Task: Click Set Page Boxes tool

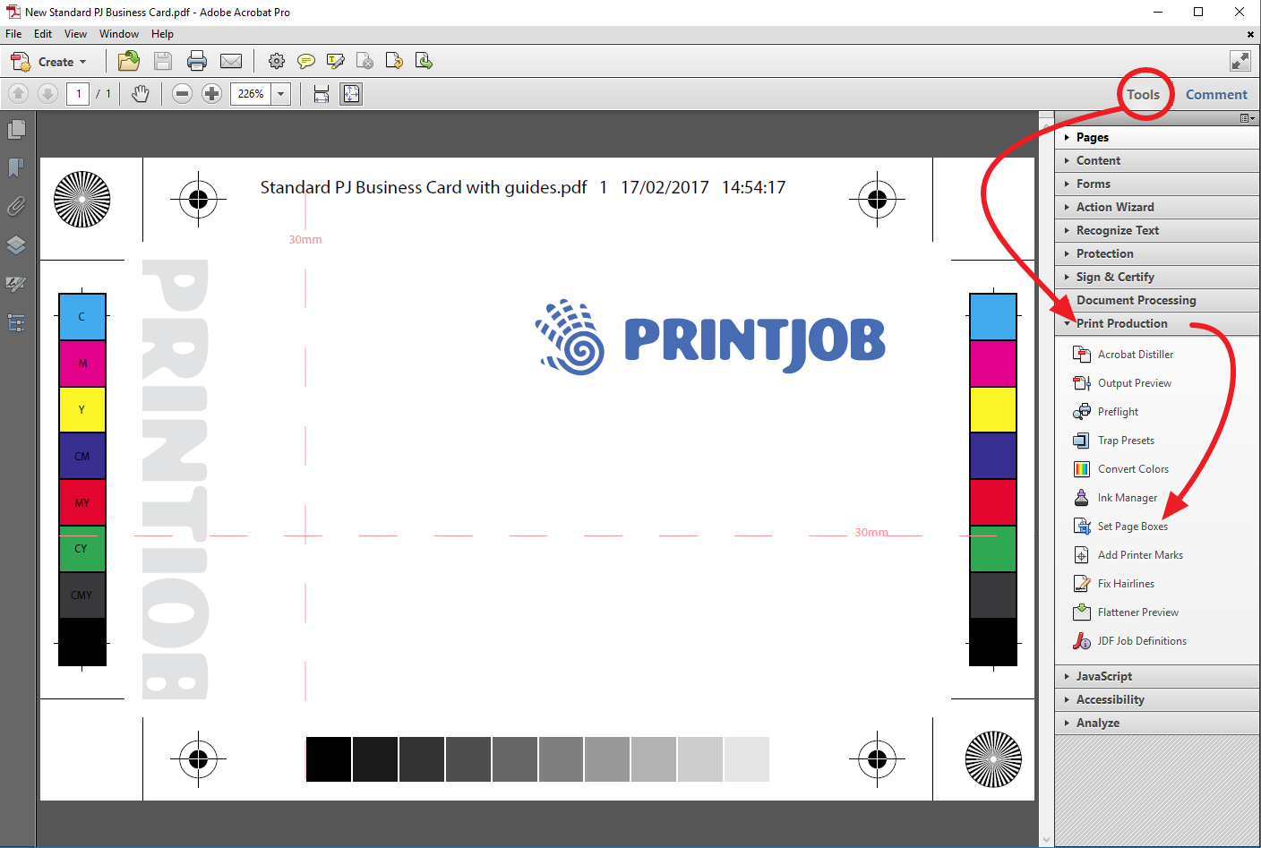Action: coord(1120,527)
